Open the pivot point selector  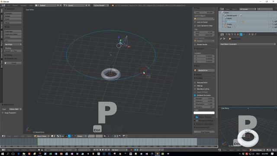click(59, 136)
